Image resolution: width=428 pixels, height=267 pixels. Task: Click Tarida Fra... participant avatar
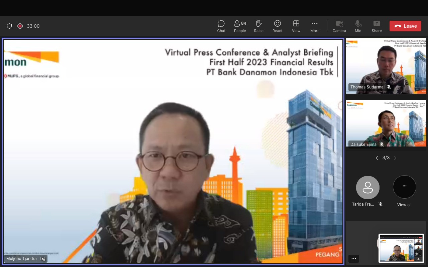367,188
